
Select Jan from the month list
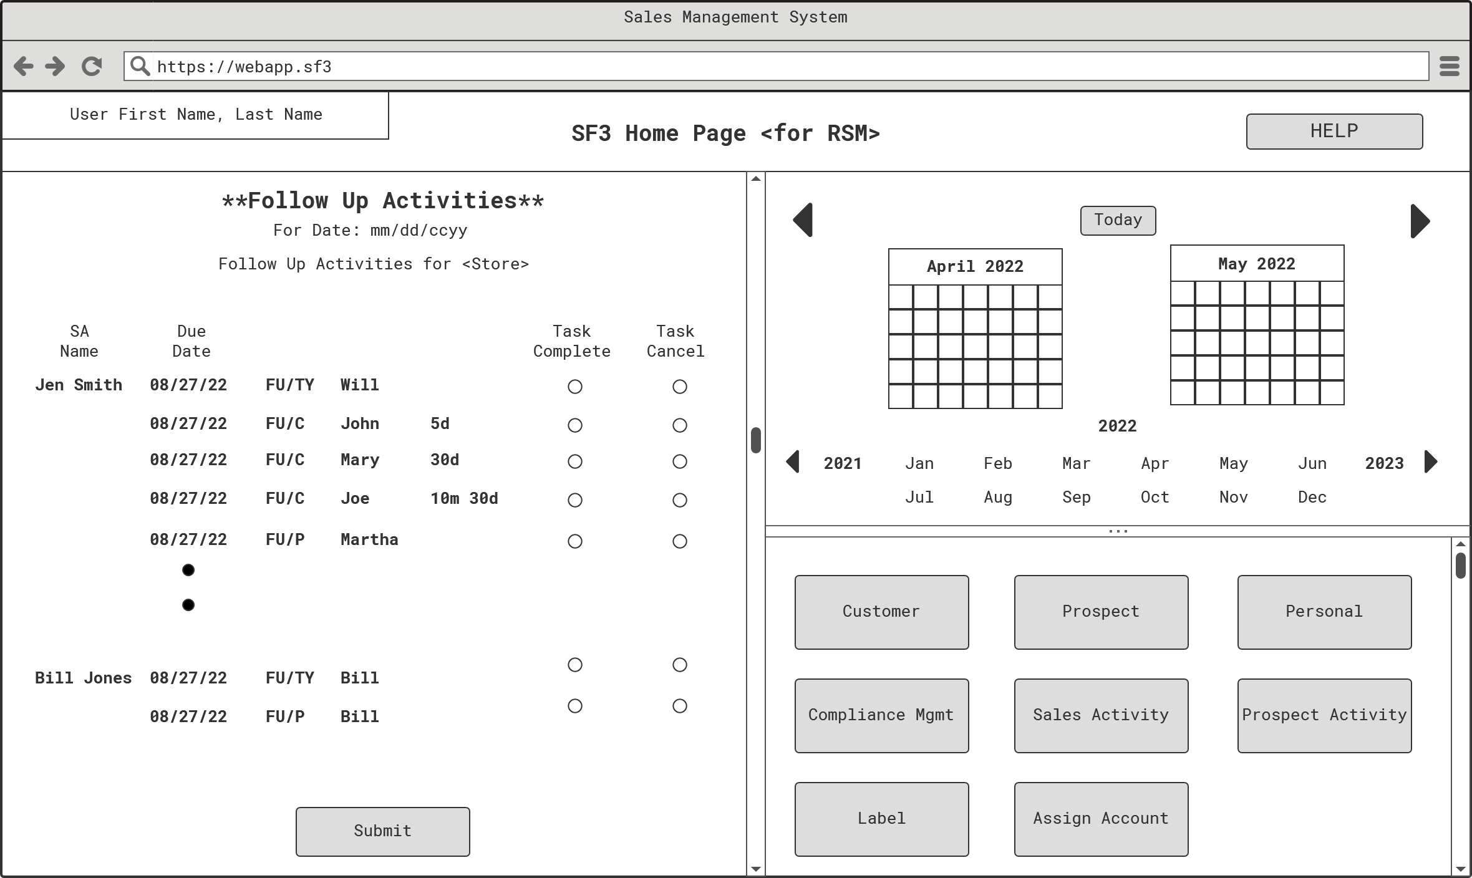919,463
